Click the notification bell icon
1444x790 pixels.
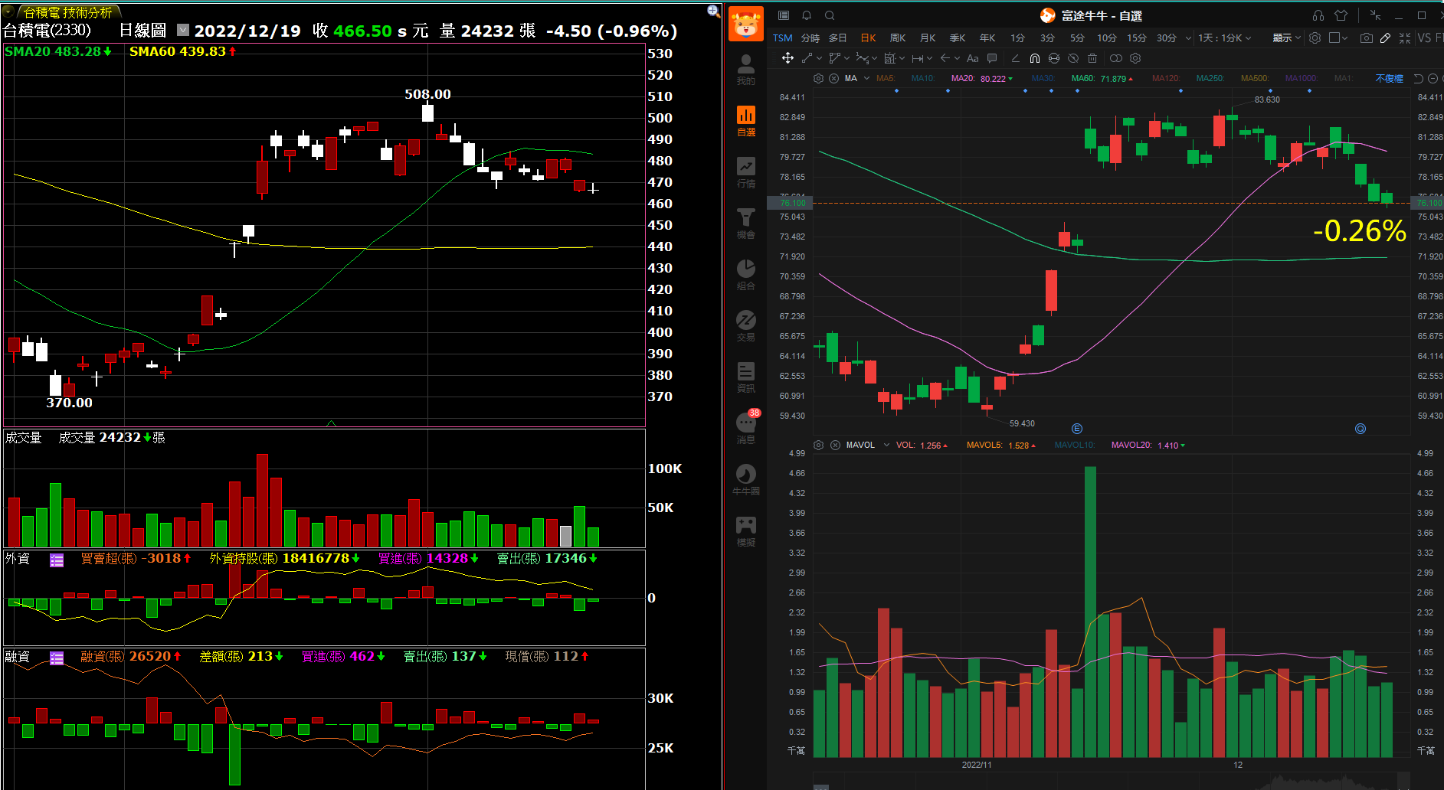click(807, 15)
